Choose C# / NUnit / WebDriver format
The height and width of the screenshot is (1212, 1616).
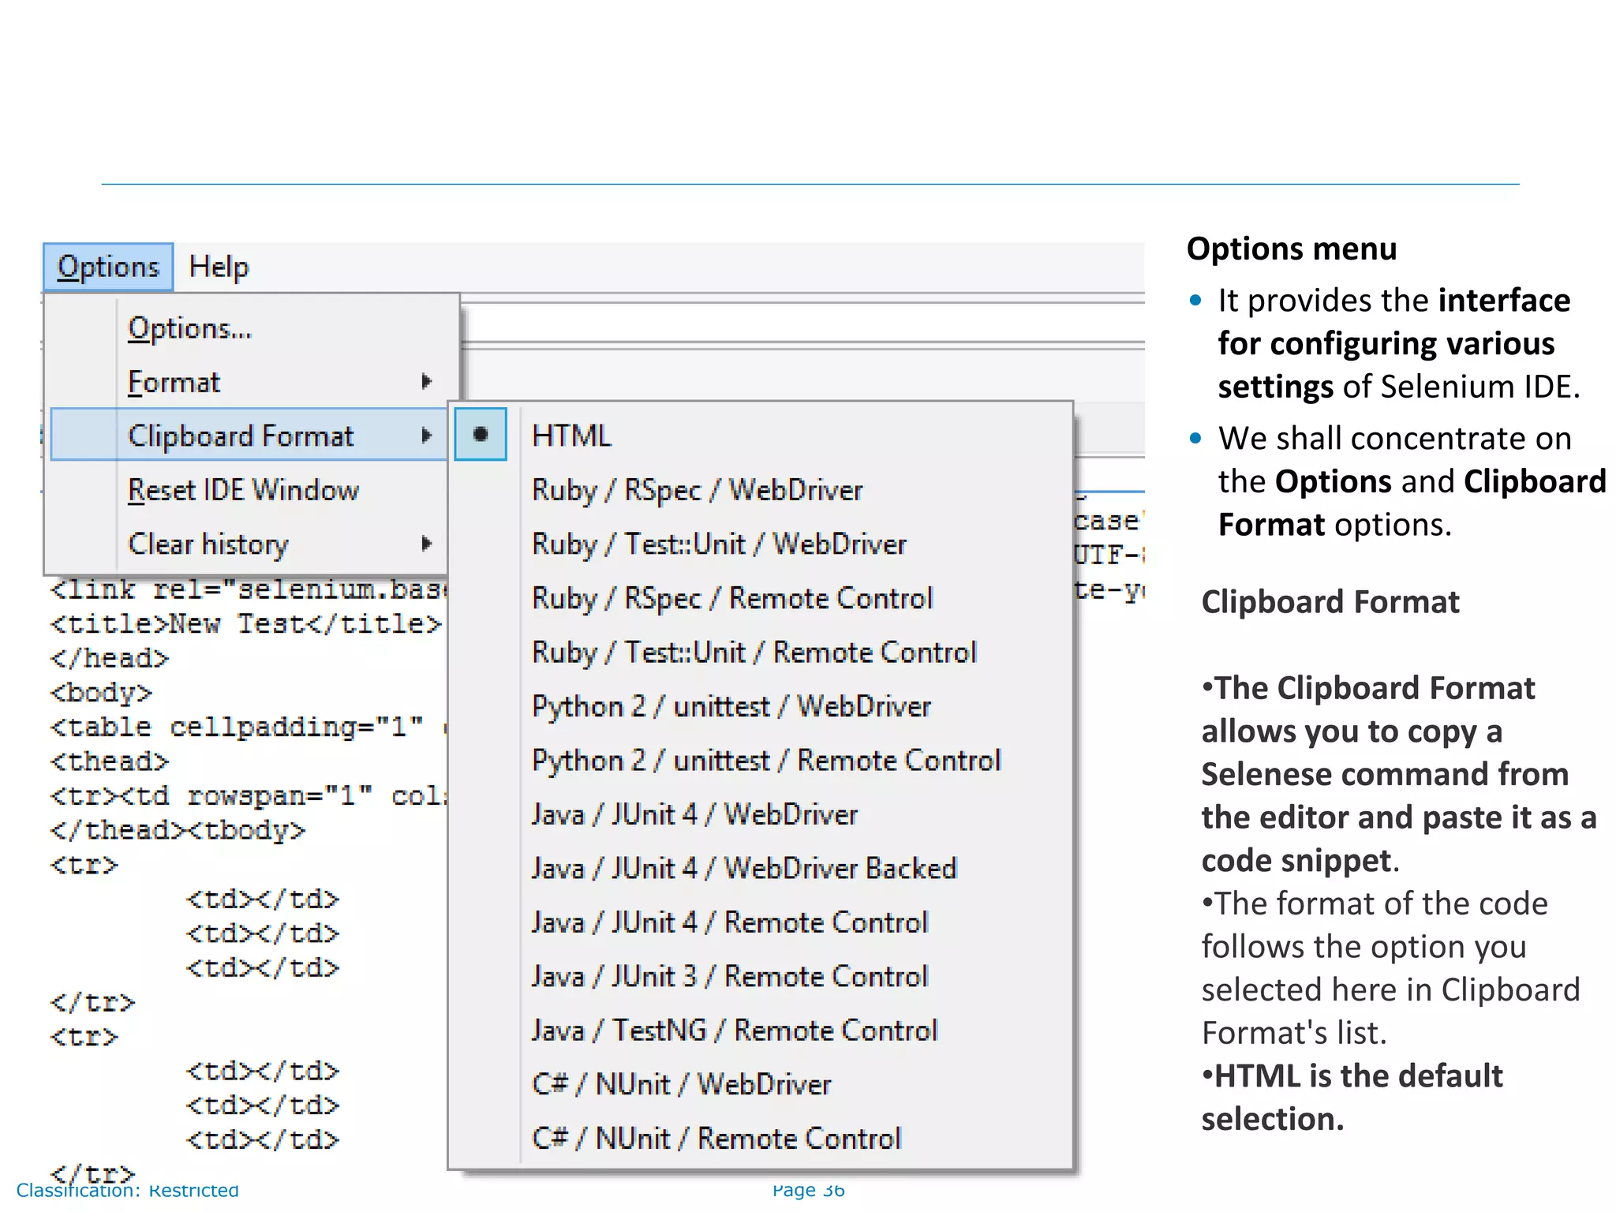pos(681,1084)
